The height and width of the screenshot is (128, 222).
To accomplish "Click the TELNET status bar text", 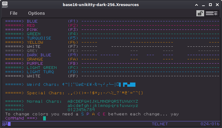I will pos(160,124).
